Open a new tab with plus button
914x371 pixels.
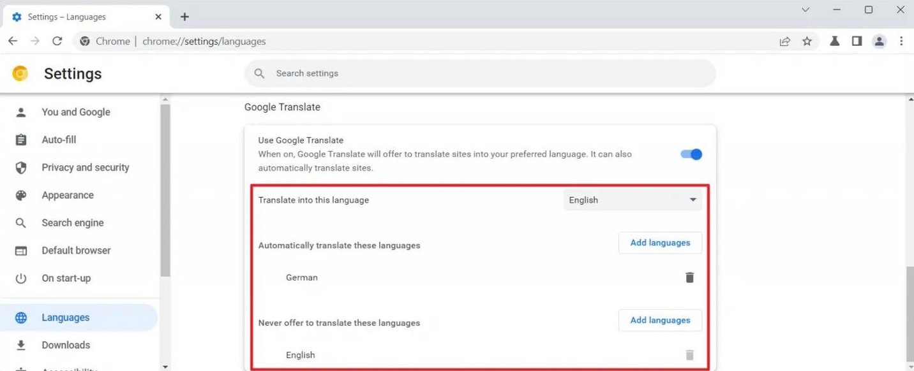pyautogui.click(x=184, y=17)
